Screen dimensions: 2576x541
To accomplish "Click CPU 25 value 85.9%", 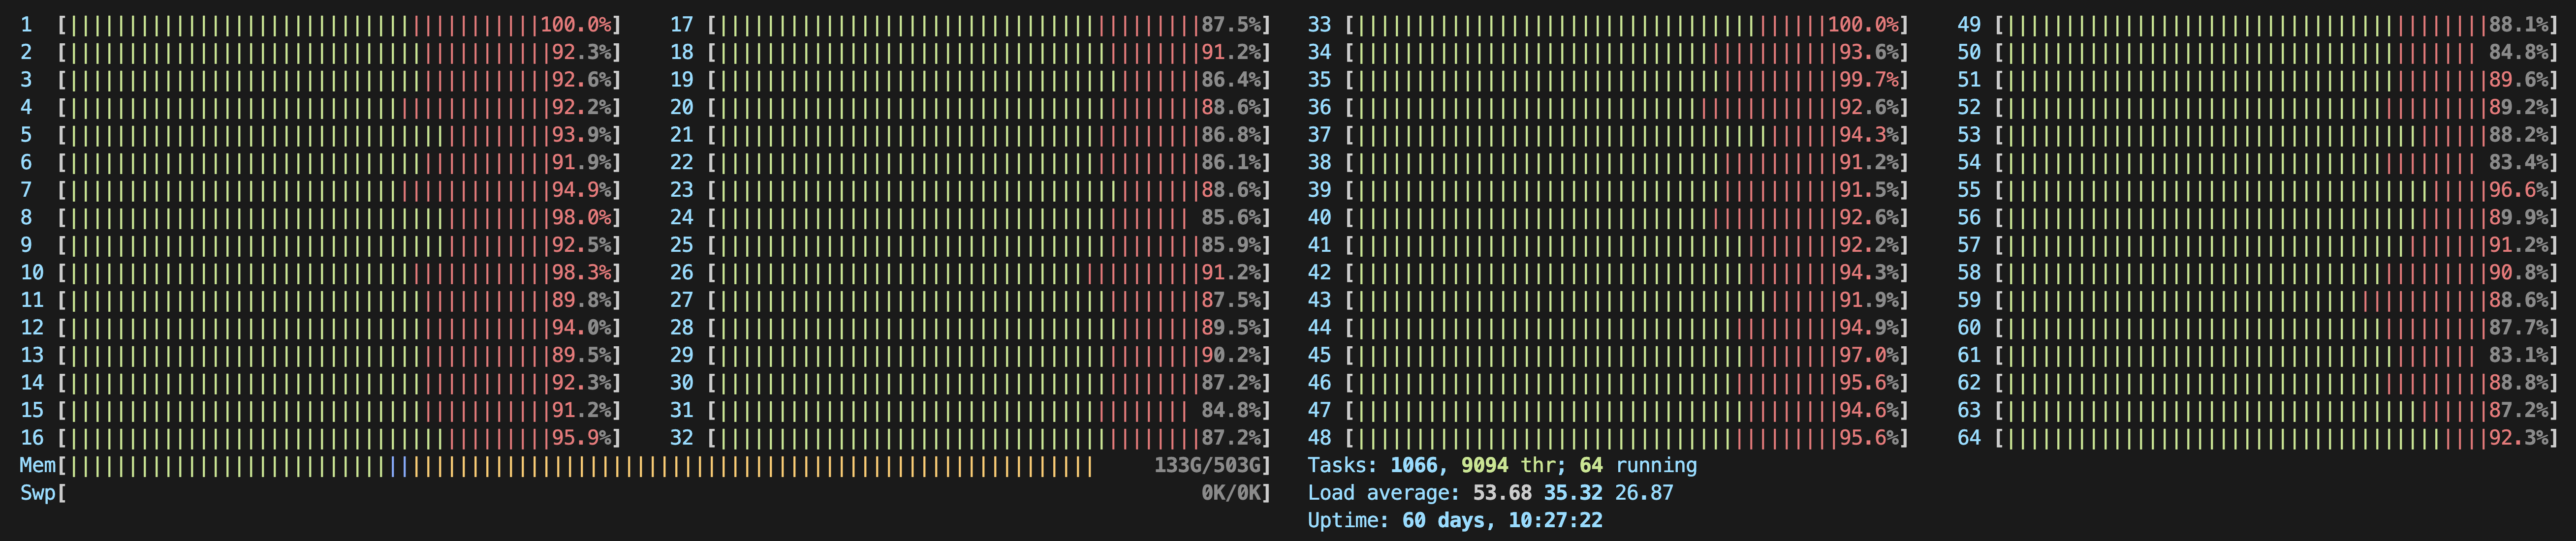I will 1231,245.
